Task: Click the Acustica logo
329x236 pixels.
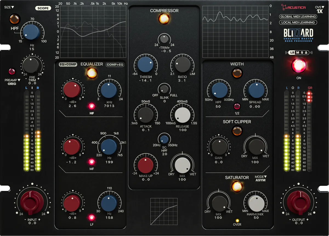Action: [x=293, y=7]
